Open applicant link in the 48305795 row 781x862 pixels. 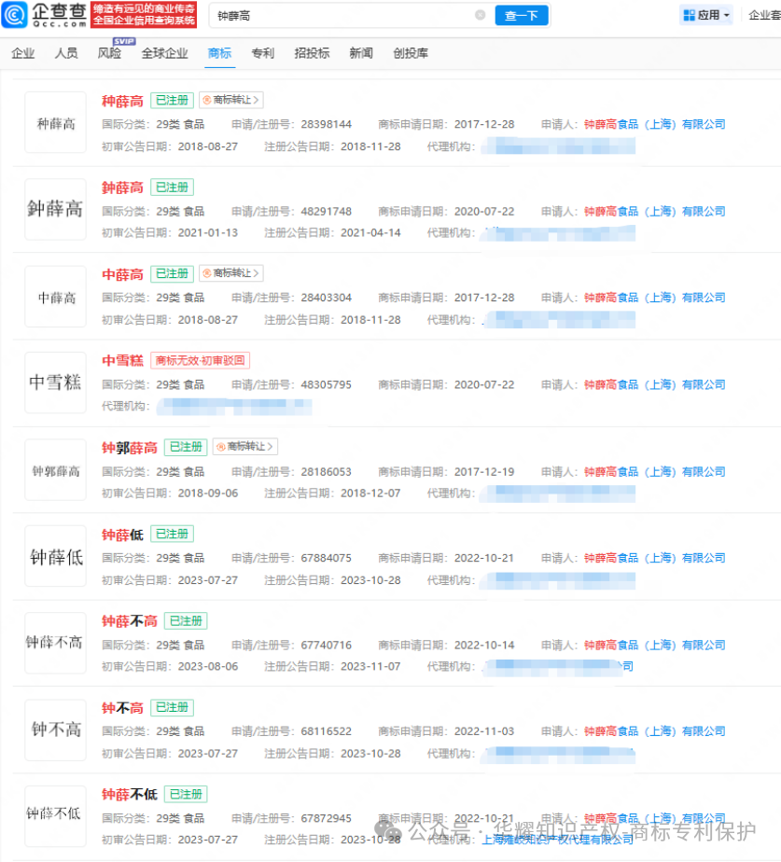[654, 384]
